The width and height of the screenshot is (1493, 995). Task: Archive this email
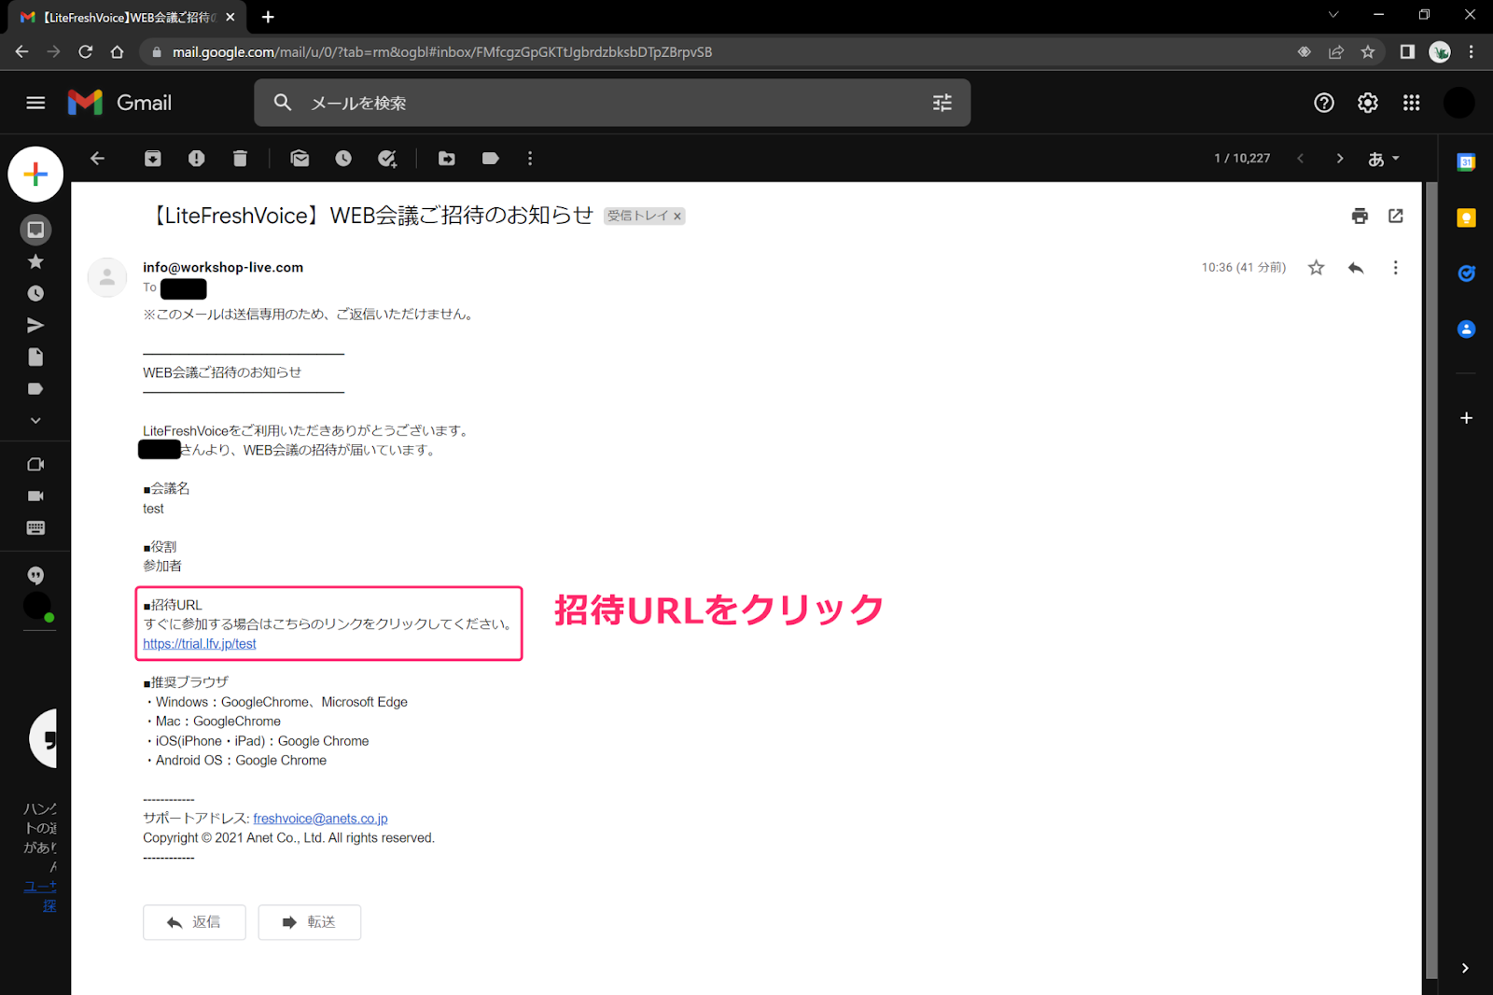coord(153,159)
